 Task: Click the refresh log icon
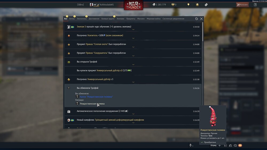coord(197,19)
